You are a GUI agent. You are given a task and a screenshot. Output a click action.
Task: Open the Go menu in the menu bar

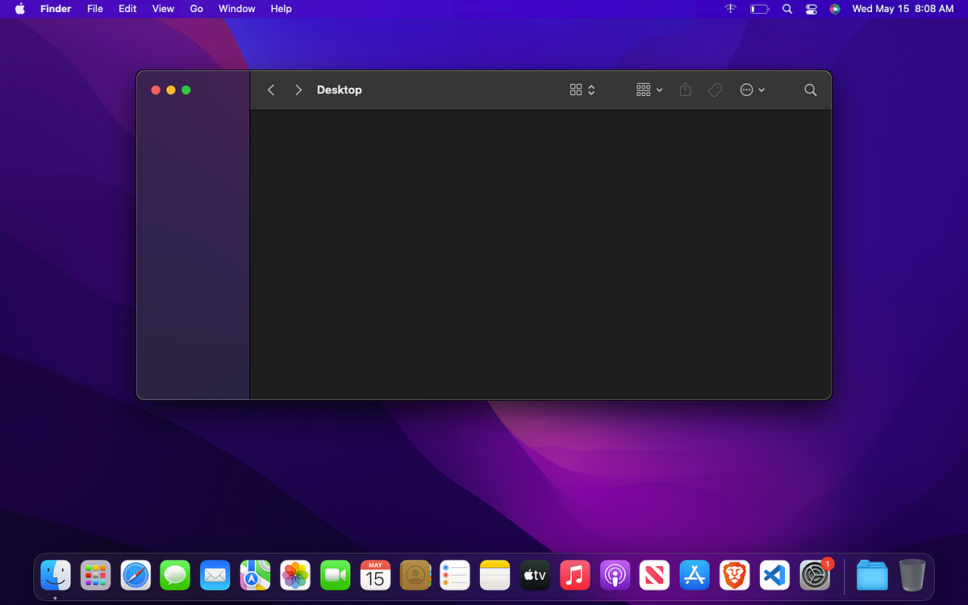(x=196, y=9)
